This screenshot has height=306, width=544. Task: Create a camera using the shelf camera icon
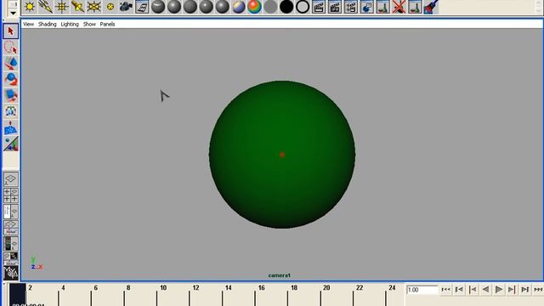coord(126,7)
